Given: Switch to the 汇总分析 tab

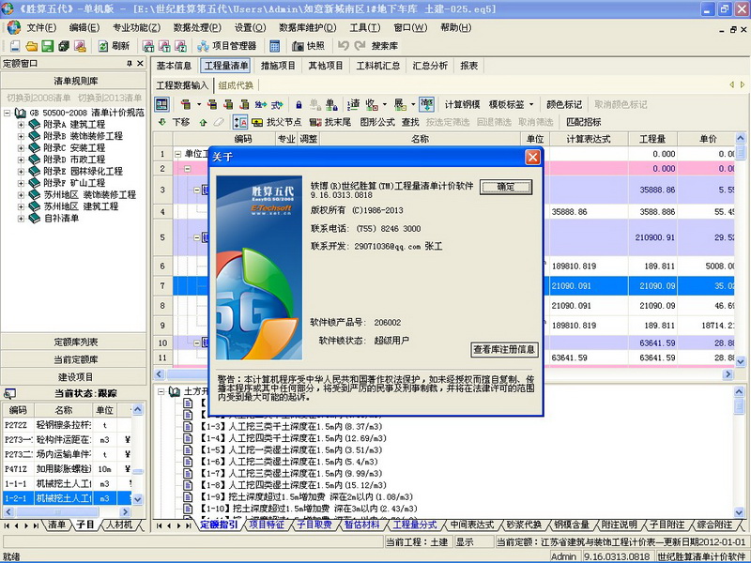Looking at the screenshot, I should coord(430,66).
